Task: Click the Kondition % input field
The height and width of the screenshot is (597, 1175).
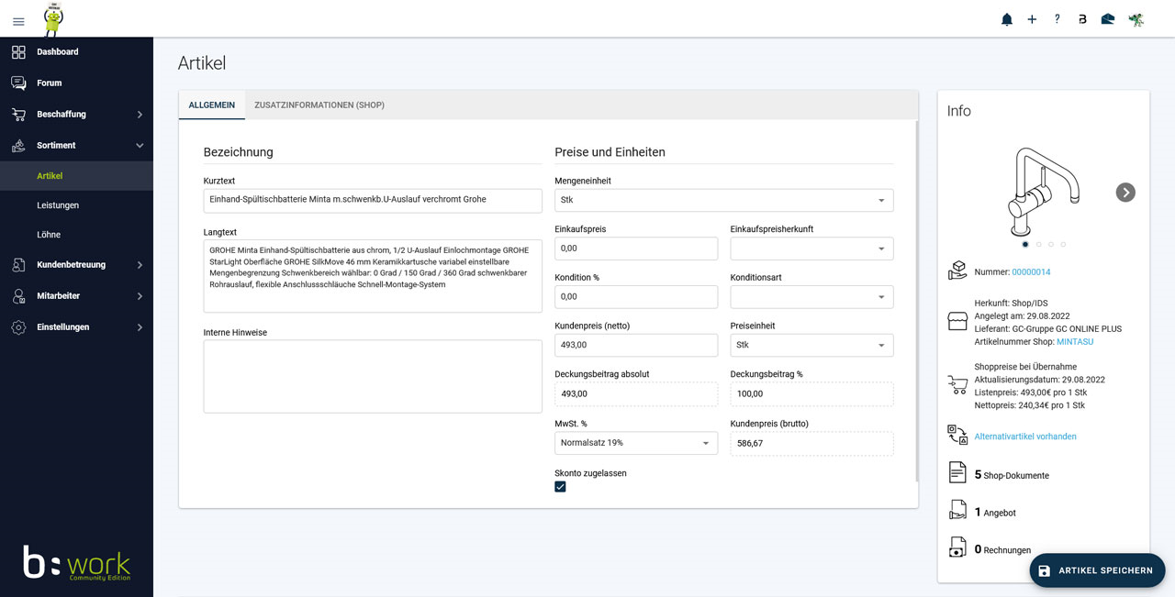Action: coord(636,296)
